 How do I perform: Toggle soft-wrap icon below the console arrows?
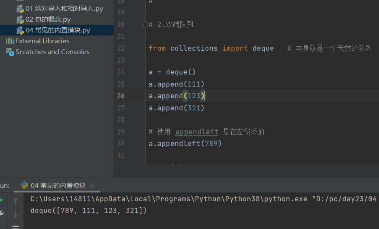16,226
